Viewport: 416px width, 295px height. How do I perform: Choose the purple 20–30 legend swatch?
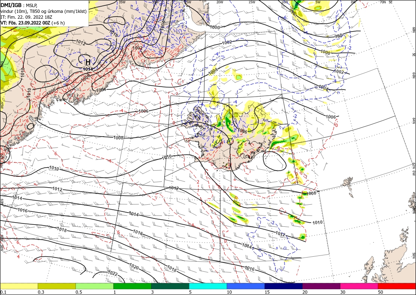pos(321,286)
